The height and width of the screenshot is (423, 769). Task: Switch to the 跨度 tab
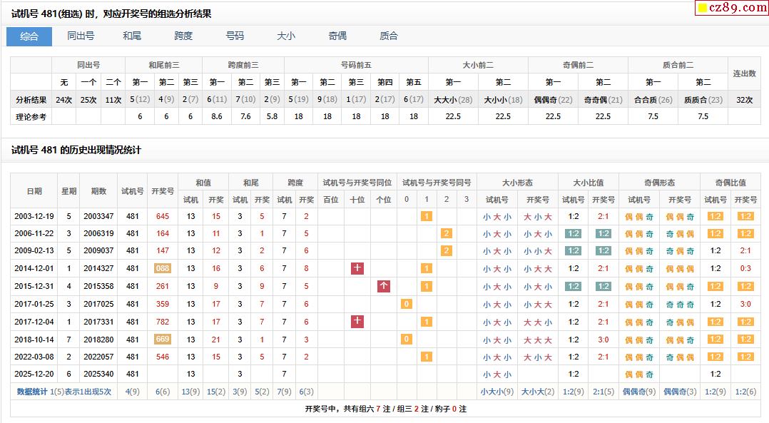[x=183, y=36]
